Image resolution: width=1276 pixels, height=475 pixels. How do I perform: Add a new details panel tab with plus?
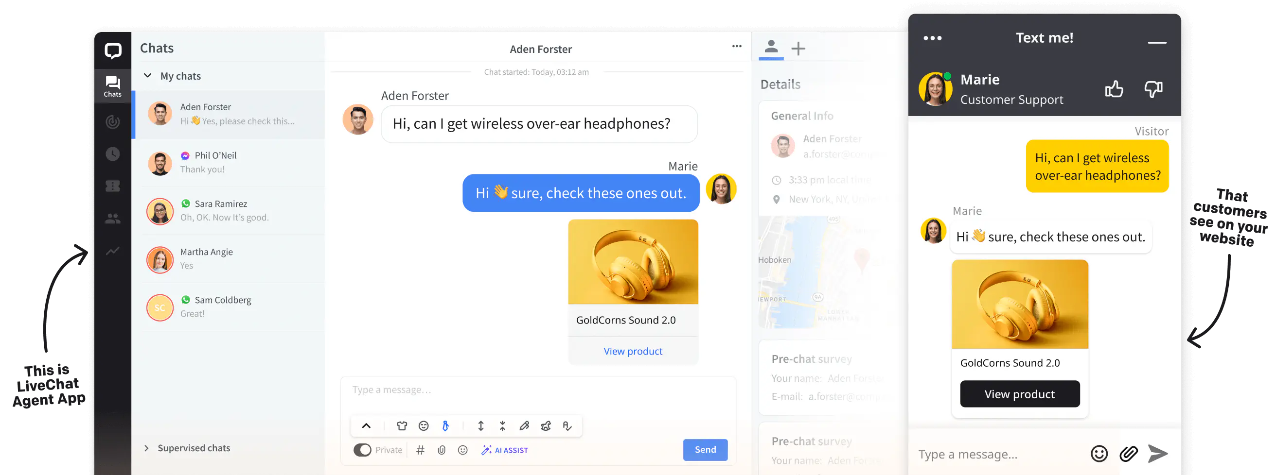point(798,49)
